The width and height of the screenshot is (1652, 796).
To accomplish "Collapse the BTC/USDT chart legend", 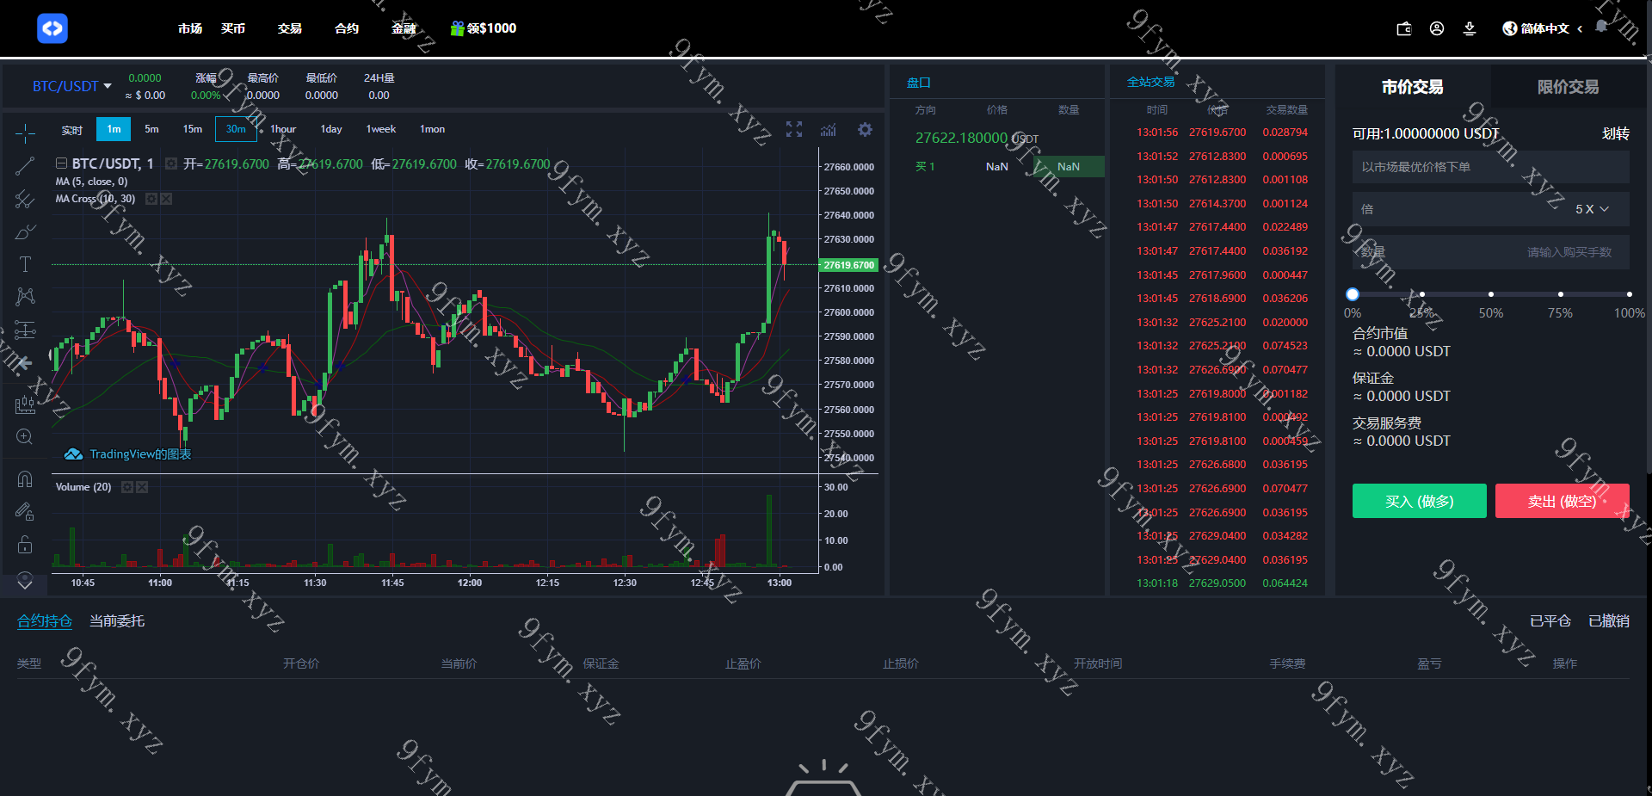I will (x=61, y=163).
